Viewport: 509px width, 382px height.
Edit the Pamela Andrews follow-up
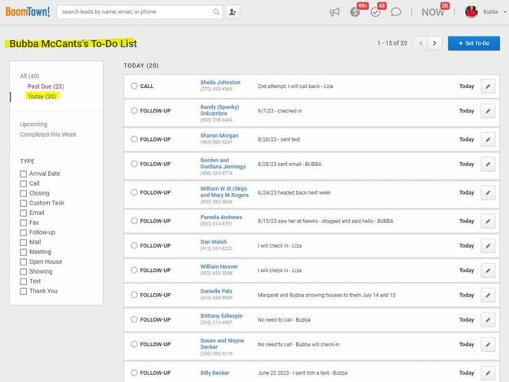click(488, 222)
